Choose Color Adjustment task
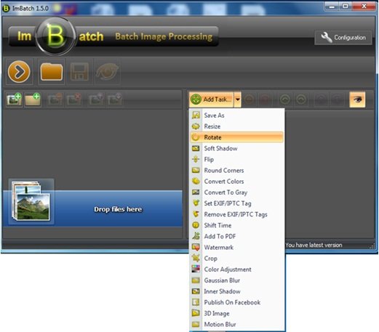Screen dimensions: 379x332 point(236,270)
